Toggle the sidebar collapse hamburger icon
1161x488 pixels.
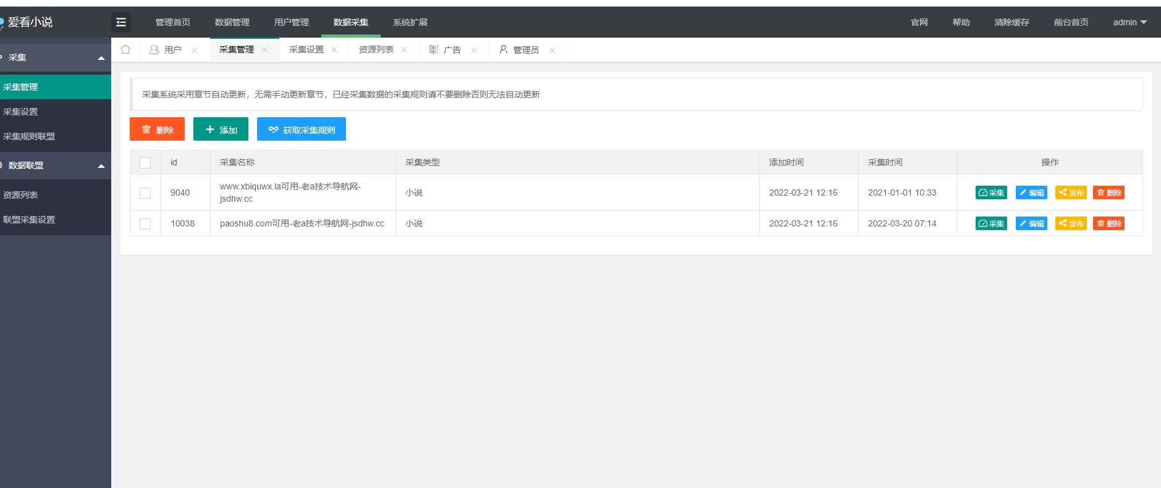[121, 22]
